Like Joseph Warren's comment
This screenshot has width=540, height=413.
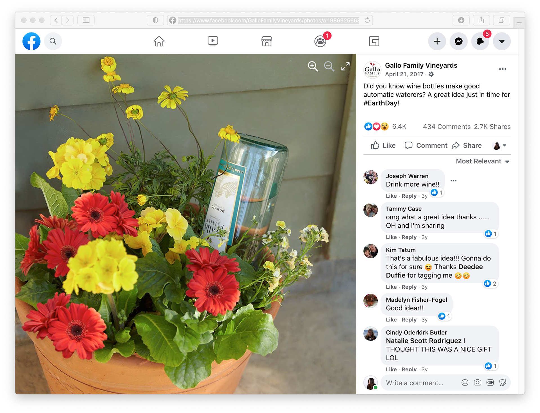pyautogui.click(x=391, y=196)
